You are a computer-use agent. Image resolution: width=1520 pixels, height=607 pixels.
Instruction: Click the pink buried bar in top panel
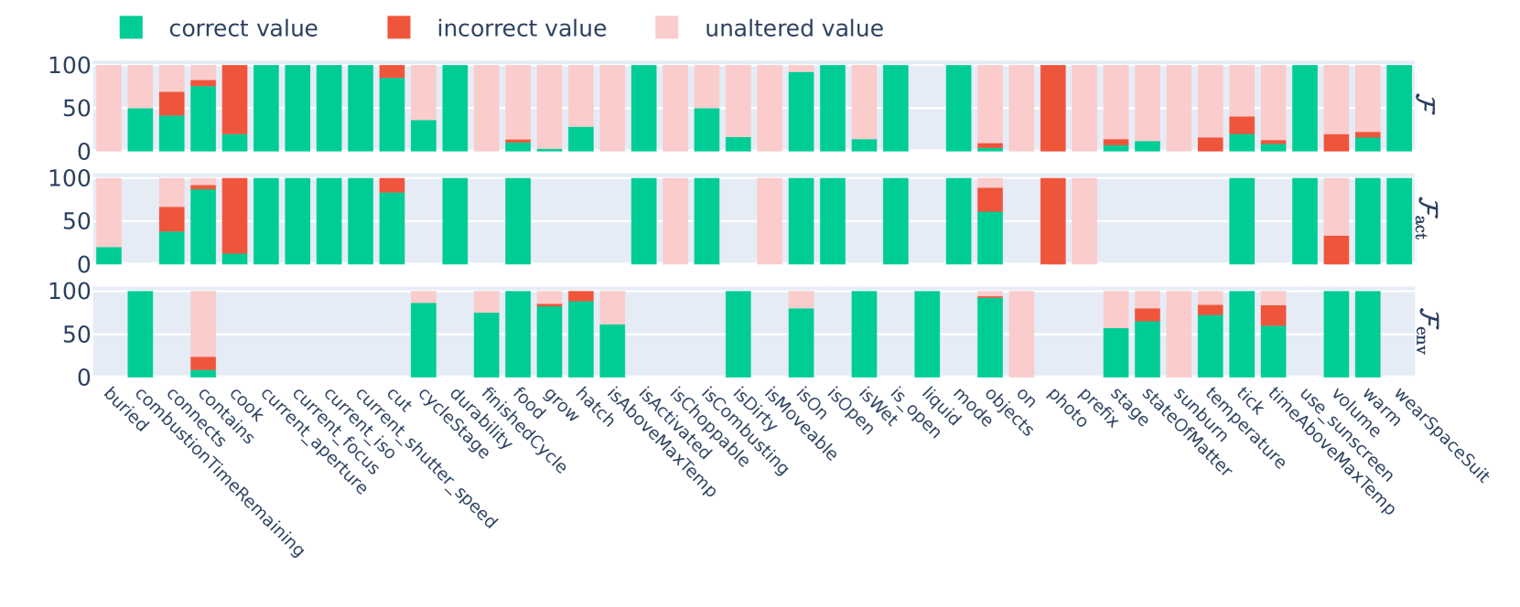click(109, 108)
